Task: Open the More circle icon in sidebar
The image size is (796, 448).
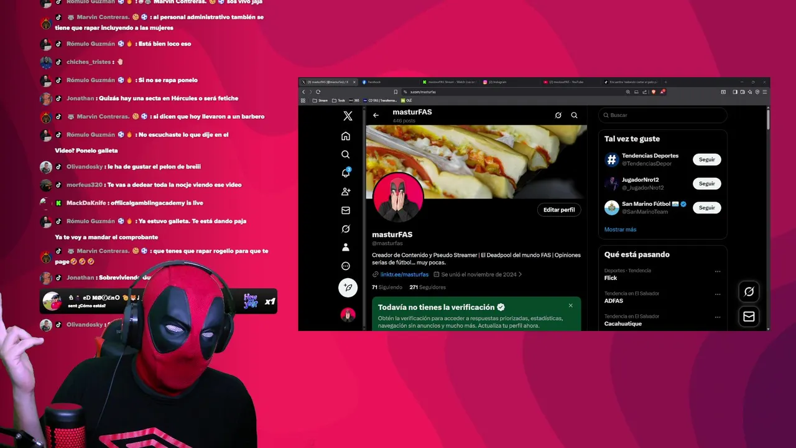Action: tap(346, 266)
